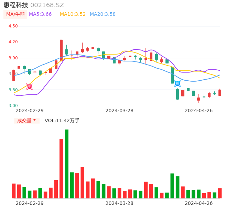Image resolution: width=236 pixels, height=208 pixels.
Task: Toggle the MA5 purple line indicator
Action: (x=40, y=14)
